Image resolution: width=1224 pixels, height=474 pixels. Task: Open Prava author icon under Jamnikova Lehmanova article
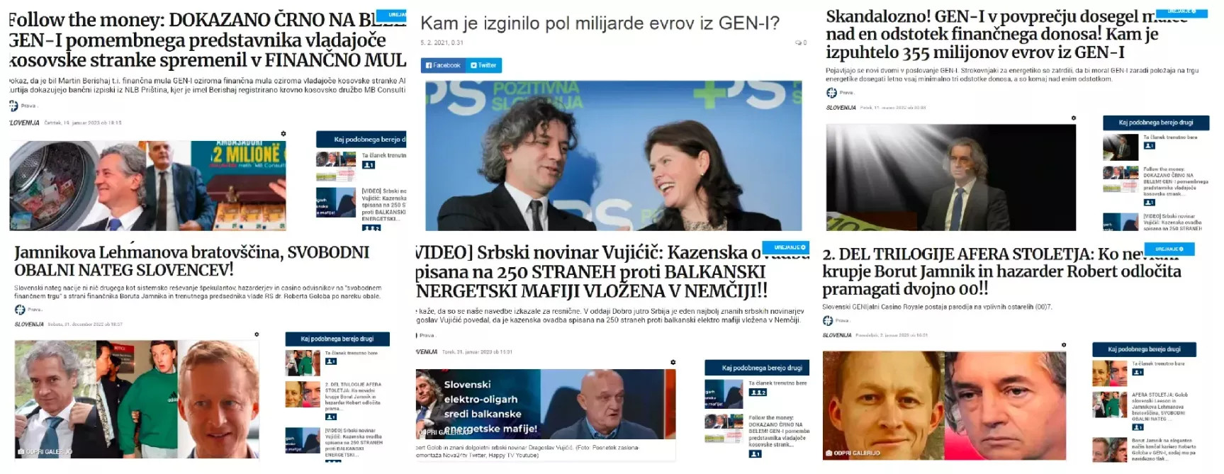20,310
